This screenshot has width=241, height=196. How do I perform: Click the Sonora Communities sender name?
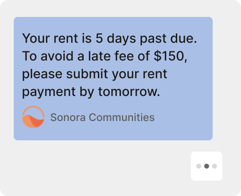(102, 117)
